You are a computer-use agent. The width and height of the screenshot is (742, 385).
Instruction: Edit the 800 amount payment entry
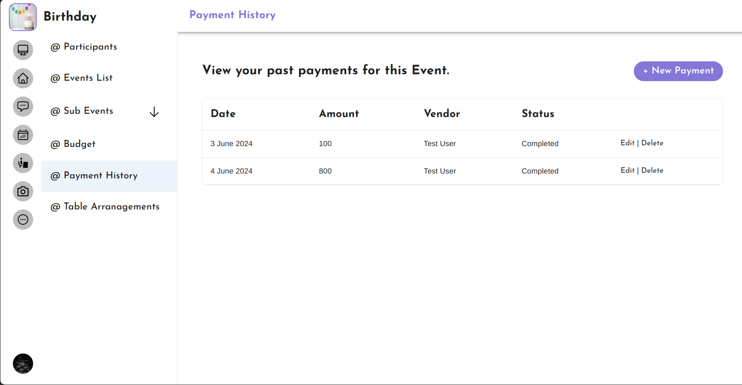(627, 170)
